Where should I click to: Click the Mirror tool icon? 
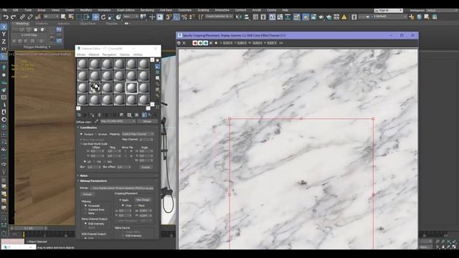coord(239,17)
